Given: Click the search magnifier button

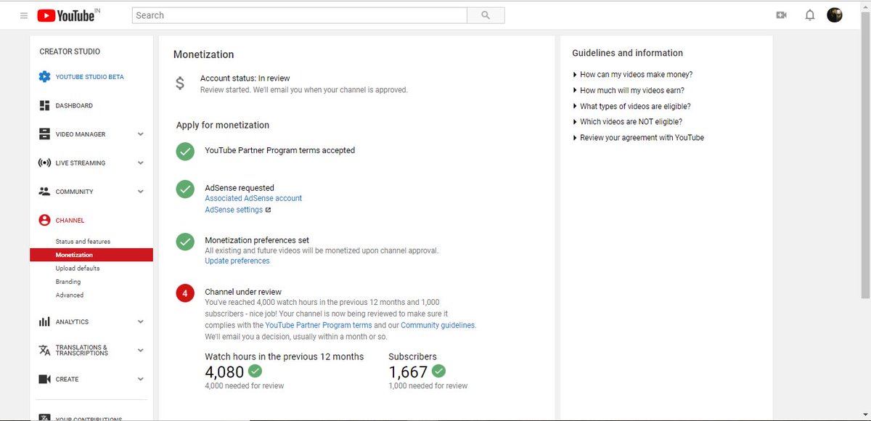Looking at the screenshot, I should click(486, 15).
